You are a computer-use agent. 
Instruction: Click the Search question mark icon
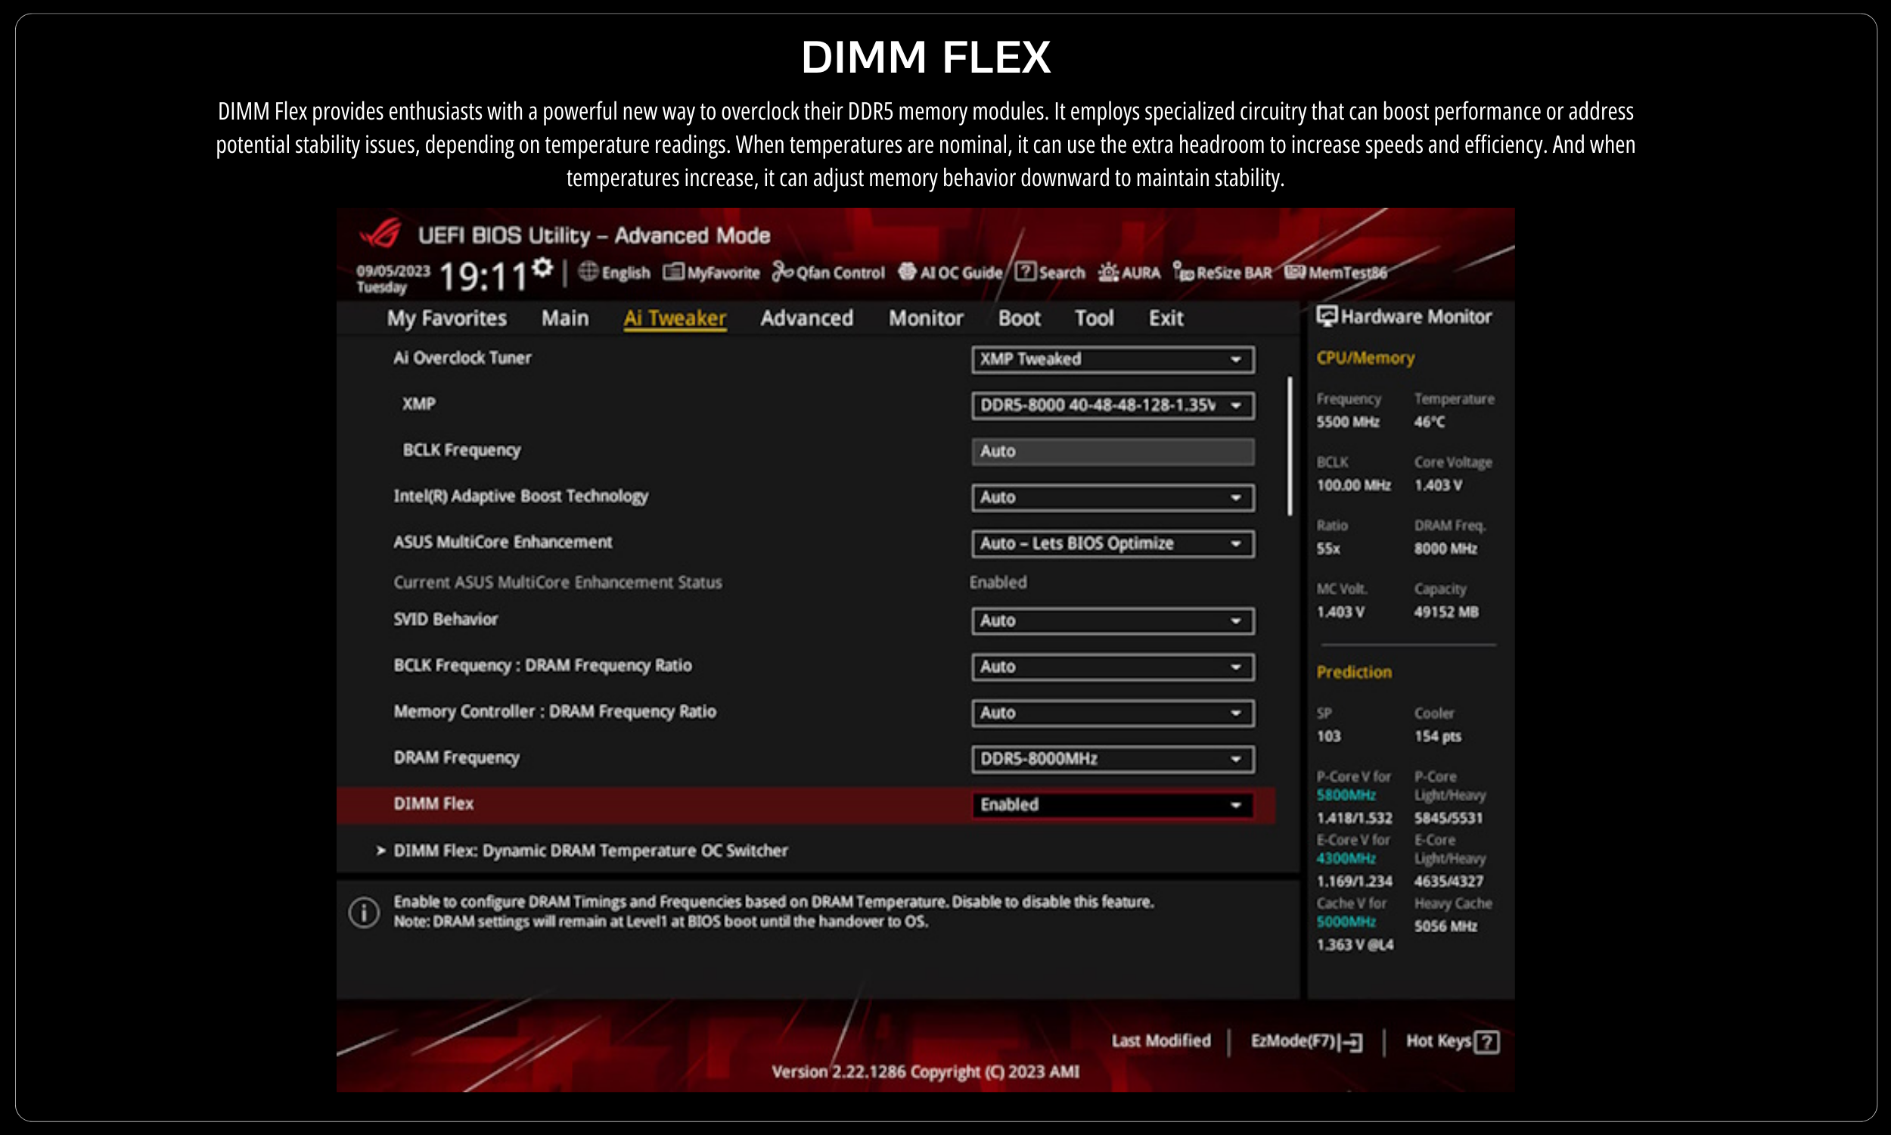pyautogui.click(x=1025, y=272)
